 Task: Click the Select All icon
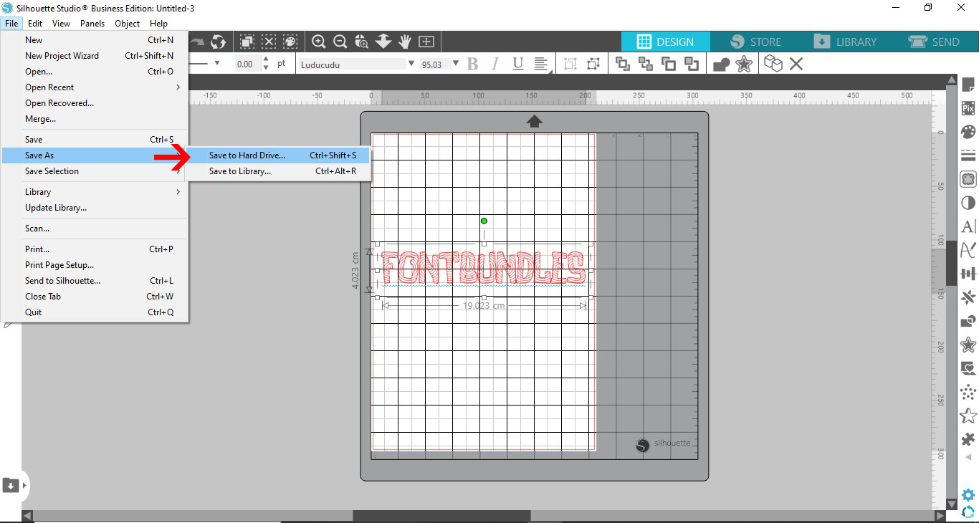[x=247, y=42]
